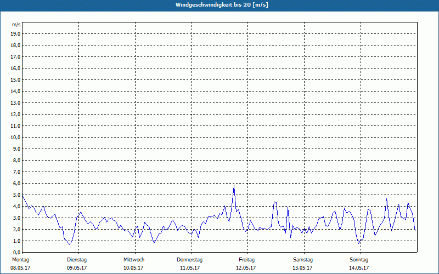This screenshot has width=439, height=274.
Task: Click the date 12.05.17
Action: pyautogui.click(x=246, y=268)
